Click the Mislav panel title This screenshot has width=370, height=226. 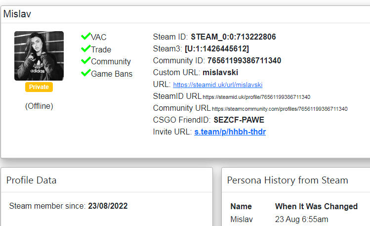(17, 14)
